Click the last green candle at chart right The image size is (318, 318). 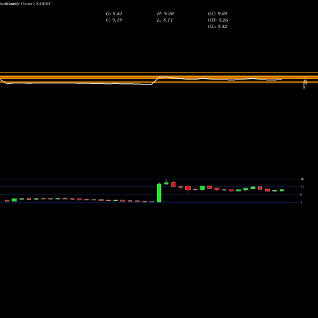point(282,190)
